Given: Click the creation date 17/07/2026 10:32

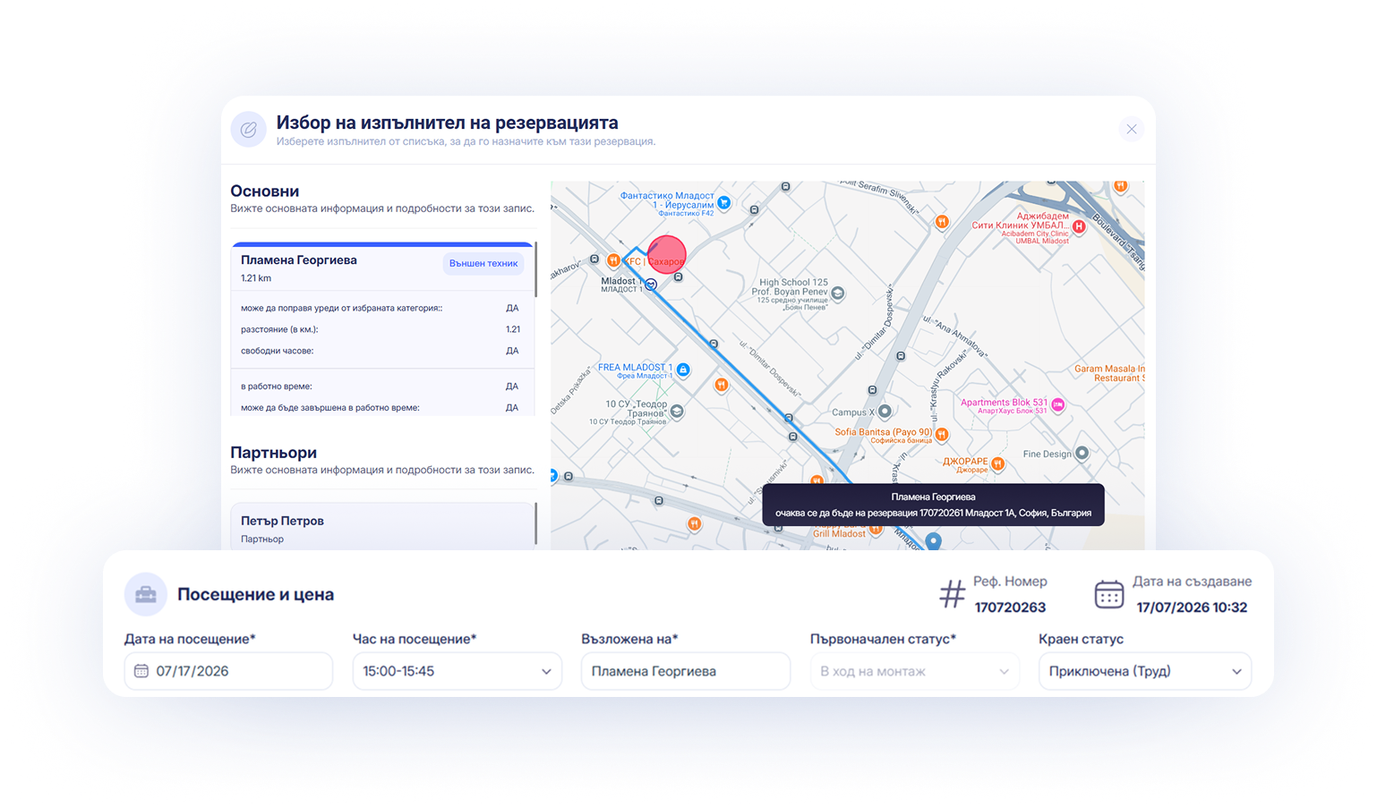Looking at the screenshot, I should [1192, 607].
